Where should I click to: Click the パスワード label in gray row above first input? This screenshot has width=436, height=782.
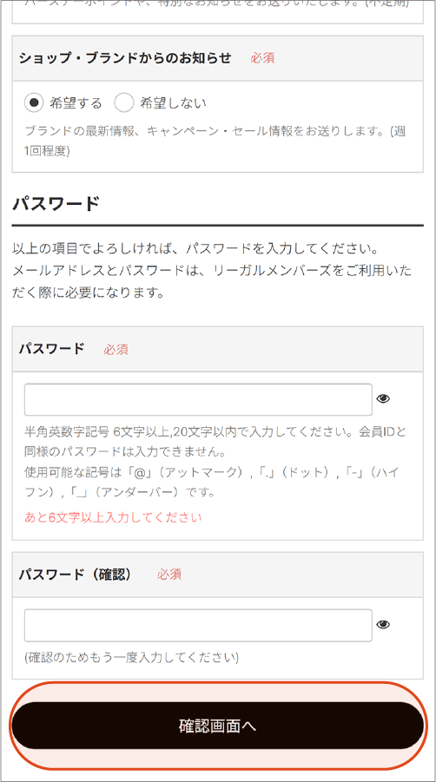(52, 349)
